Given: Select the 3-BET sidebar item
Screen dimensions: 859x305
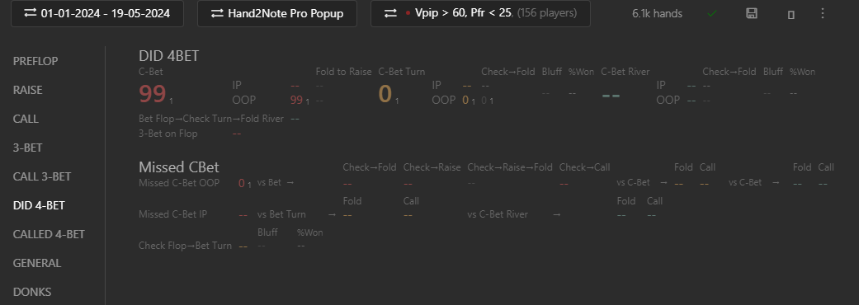Looking at the screenshot, I should (x=27, y=148).
